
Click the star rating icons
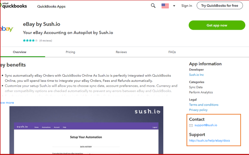[x=30, y=40]
